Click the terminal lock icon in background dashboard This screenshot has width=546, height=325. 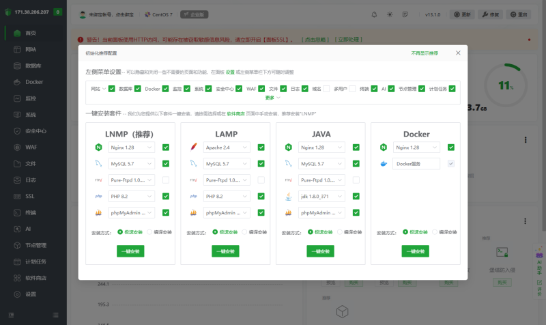point(502,252)
